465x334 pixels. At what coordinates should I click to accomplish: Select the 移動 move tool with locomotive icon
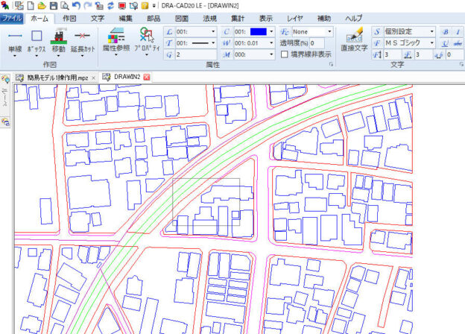(x=58, y=41)
